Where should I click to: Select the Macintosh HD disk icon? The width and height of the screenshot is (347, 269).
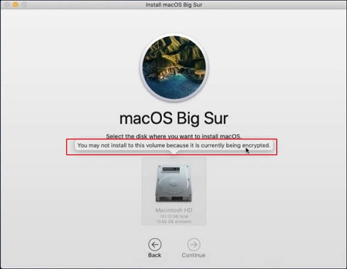174,183
